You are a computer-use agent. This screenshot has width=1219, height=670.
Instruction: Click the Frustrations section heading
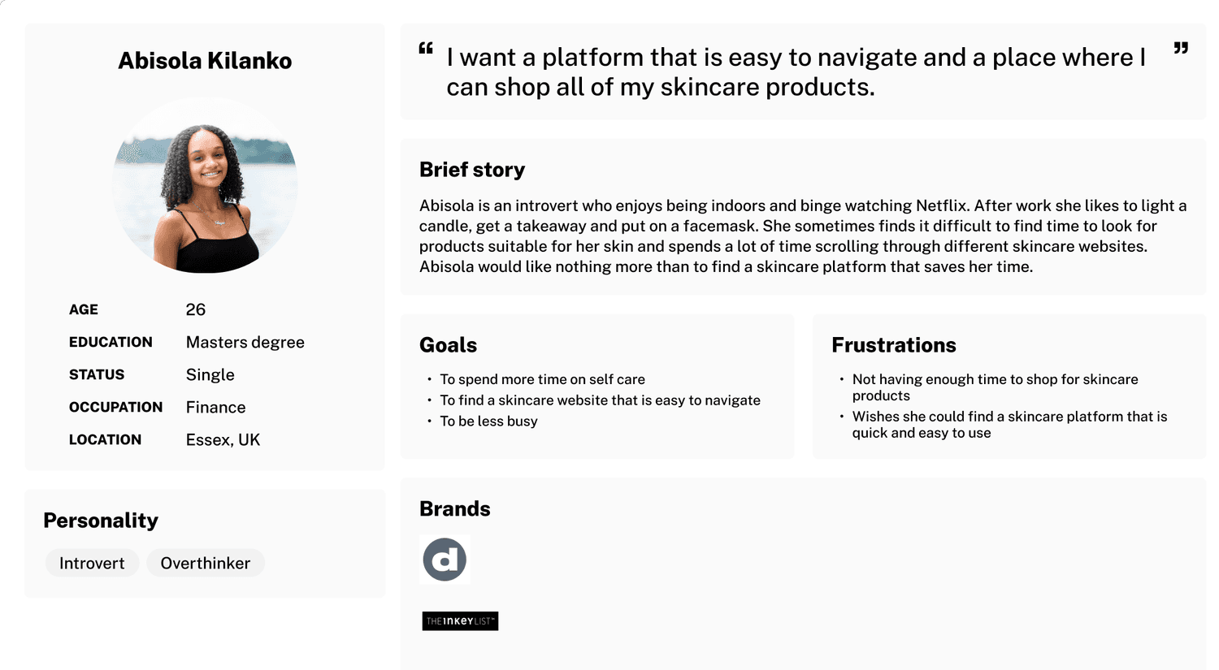pyautogui.click(x=894, y=345)
